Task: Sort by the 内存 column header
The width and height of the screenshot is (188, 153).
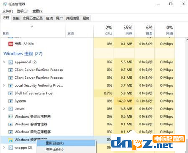Action: pyautogui.click(x=124, y=30)
